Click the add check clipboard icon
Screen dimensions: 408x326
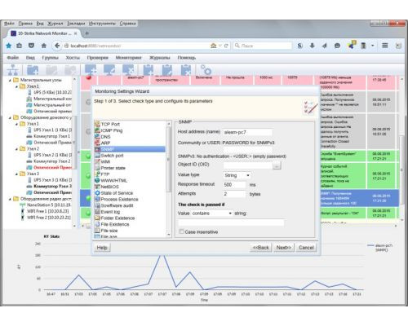[x=149, y=70]
